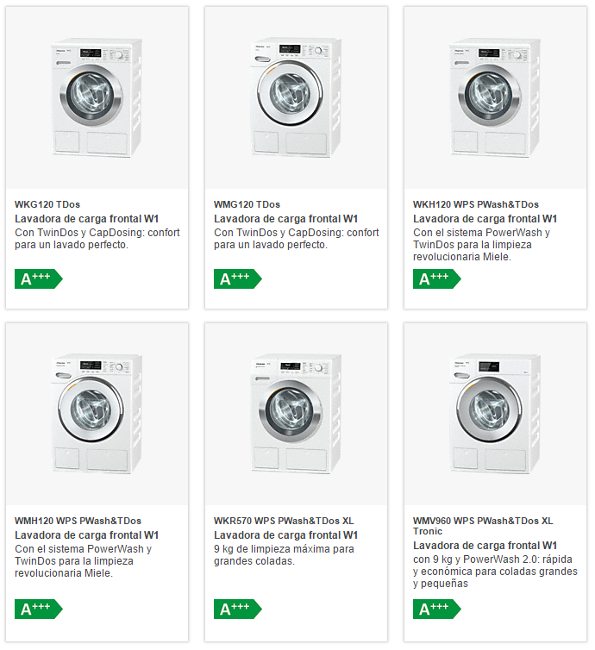The image size is (595, 650).
Task: Open the WMV960 Tronic washer image
Action: [x=495, y=414]
